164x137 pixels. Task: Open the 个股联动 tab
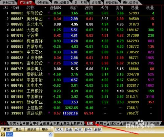point(43,3)
